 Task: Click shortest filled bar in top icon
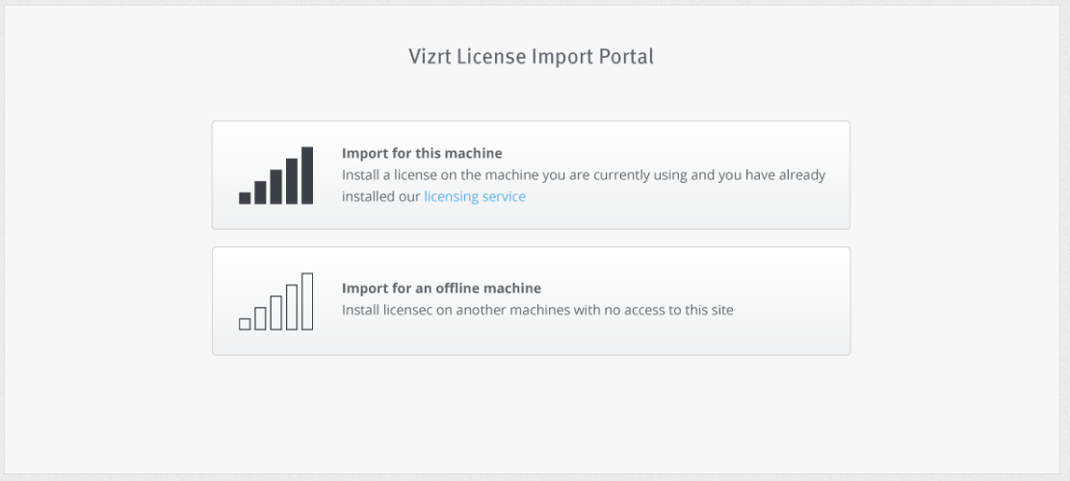pos(245,198)
